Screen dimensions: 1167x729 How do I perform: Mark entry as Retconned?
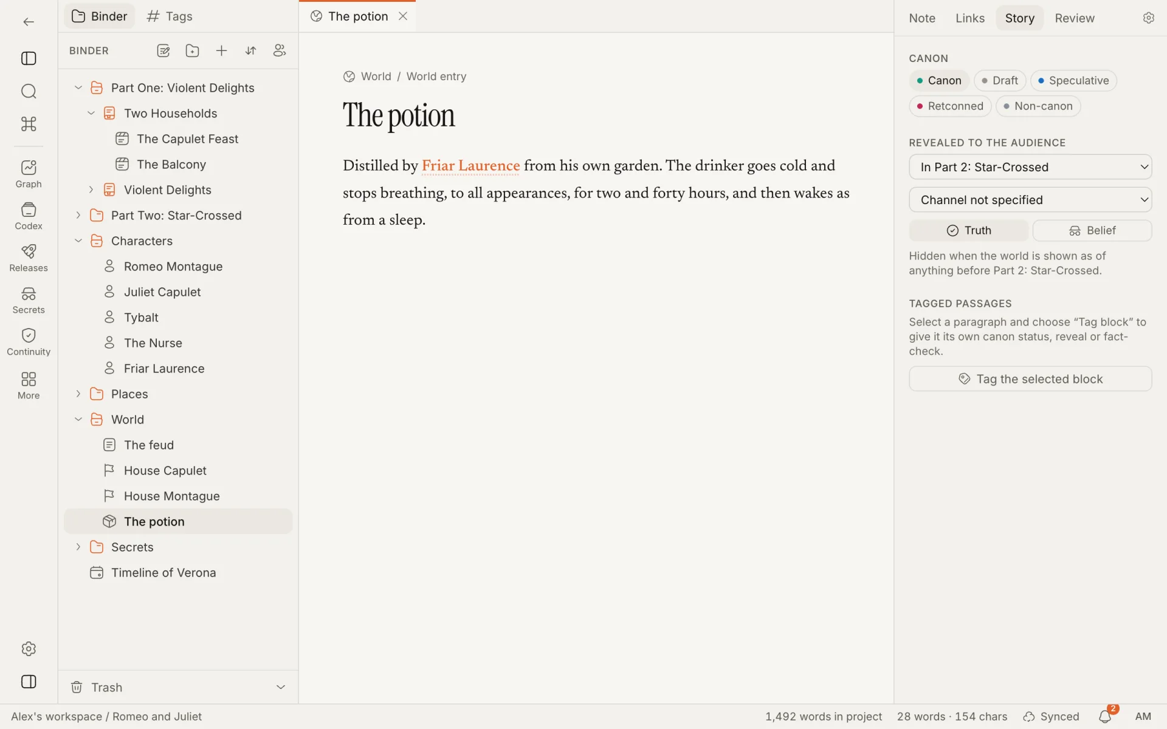pos(950,106)
